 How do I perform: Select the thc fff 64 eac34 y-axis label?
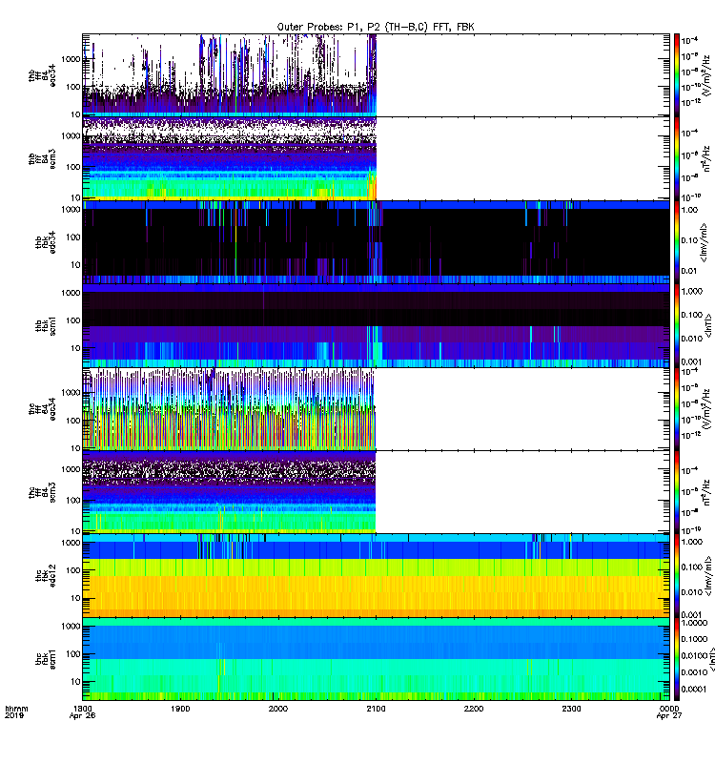coord(42,409)
